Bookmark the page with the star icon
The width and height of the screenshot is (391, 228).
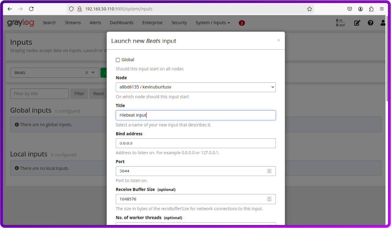tap(309, 9)
